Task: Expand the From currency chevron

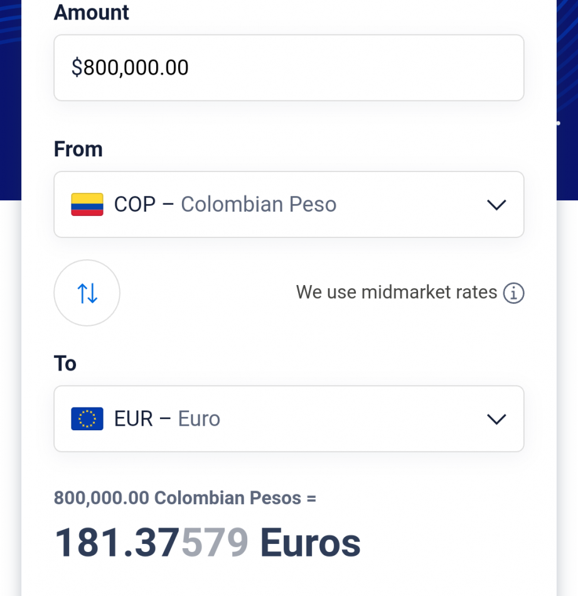Action: tap(496, 205)
